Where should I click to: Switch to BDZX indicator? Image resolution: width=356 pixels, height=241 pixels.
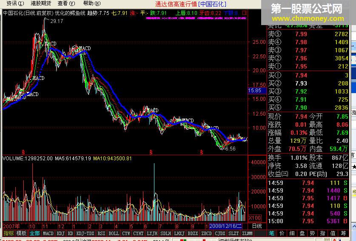click(193, 233)
